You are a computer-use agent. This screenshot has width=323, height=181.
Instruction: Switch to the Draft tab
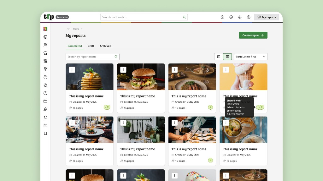pyautogui.click(x=91, y=46)
